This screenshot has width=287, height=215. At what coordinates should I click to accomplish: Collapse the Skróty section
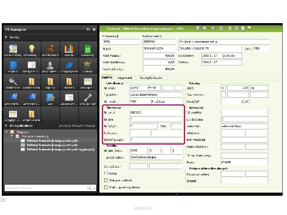tap(6, 37)
